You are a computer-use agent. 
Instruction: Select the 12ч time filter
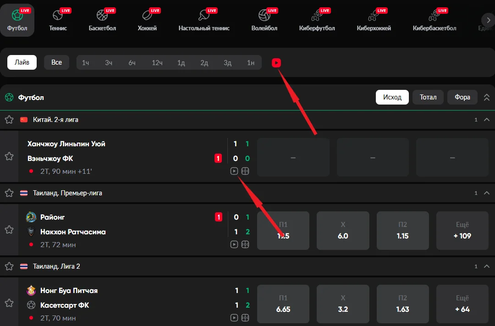pos(157,63)
